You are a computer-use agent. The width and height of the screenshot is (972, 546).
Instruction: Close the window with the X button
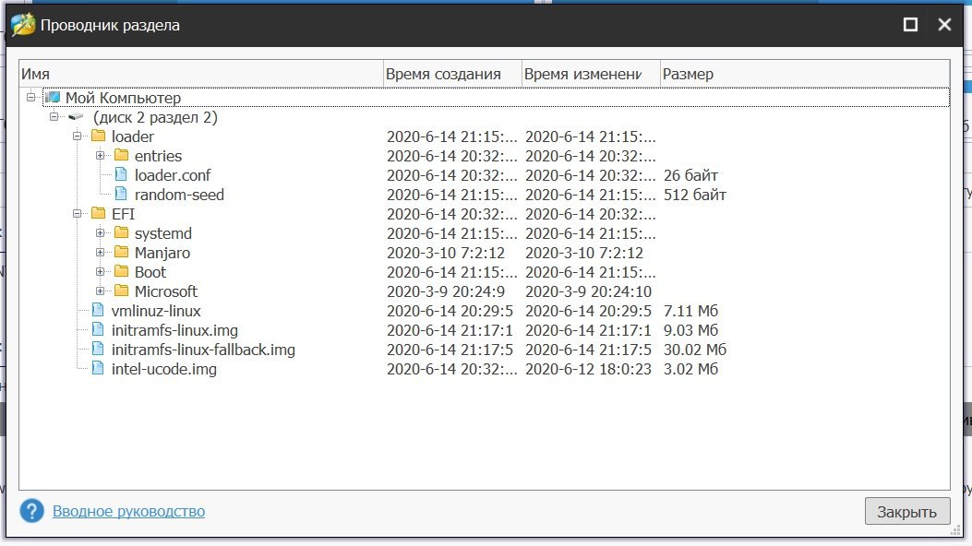click(944, 24)
